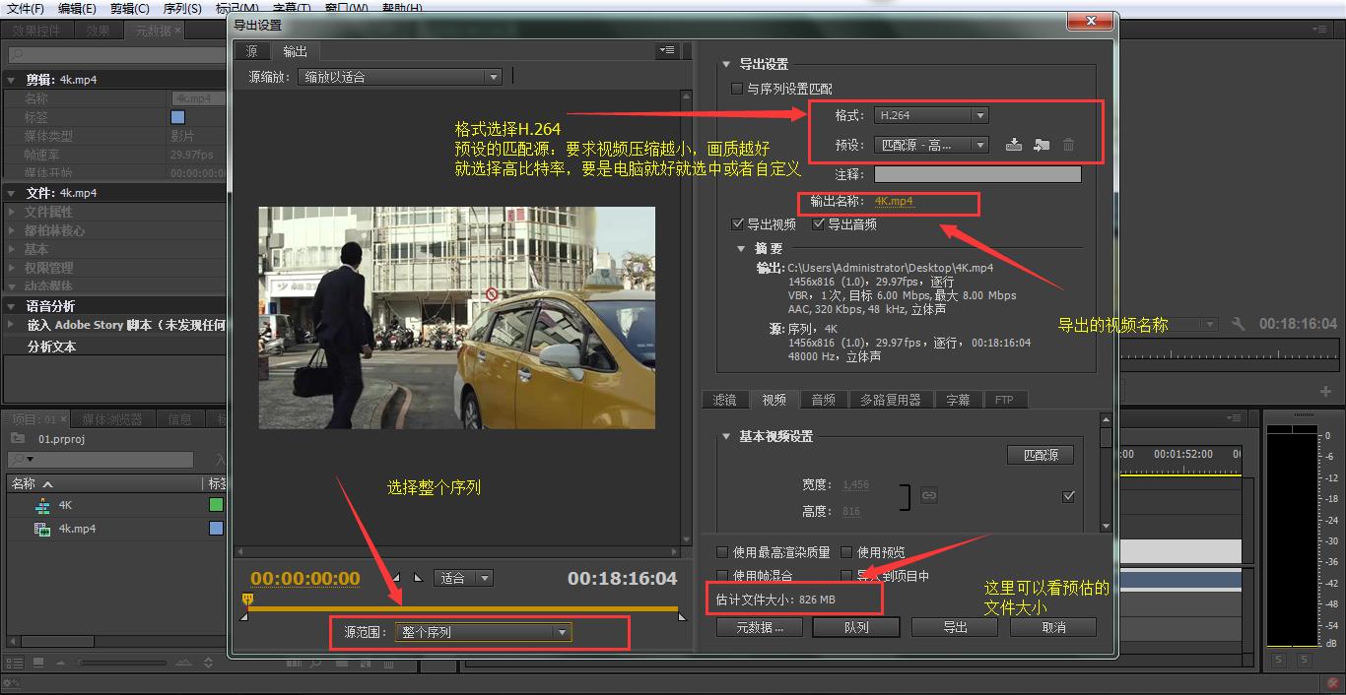Click the 4k.mp4 video clip icon

[41, 530]
